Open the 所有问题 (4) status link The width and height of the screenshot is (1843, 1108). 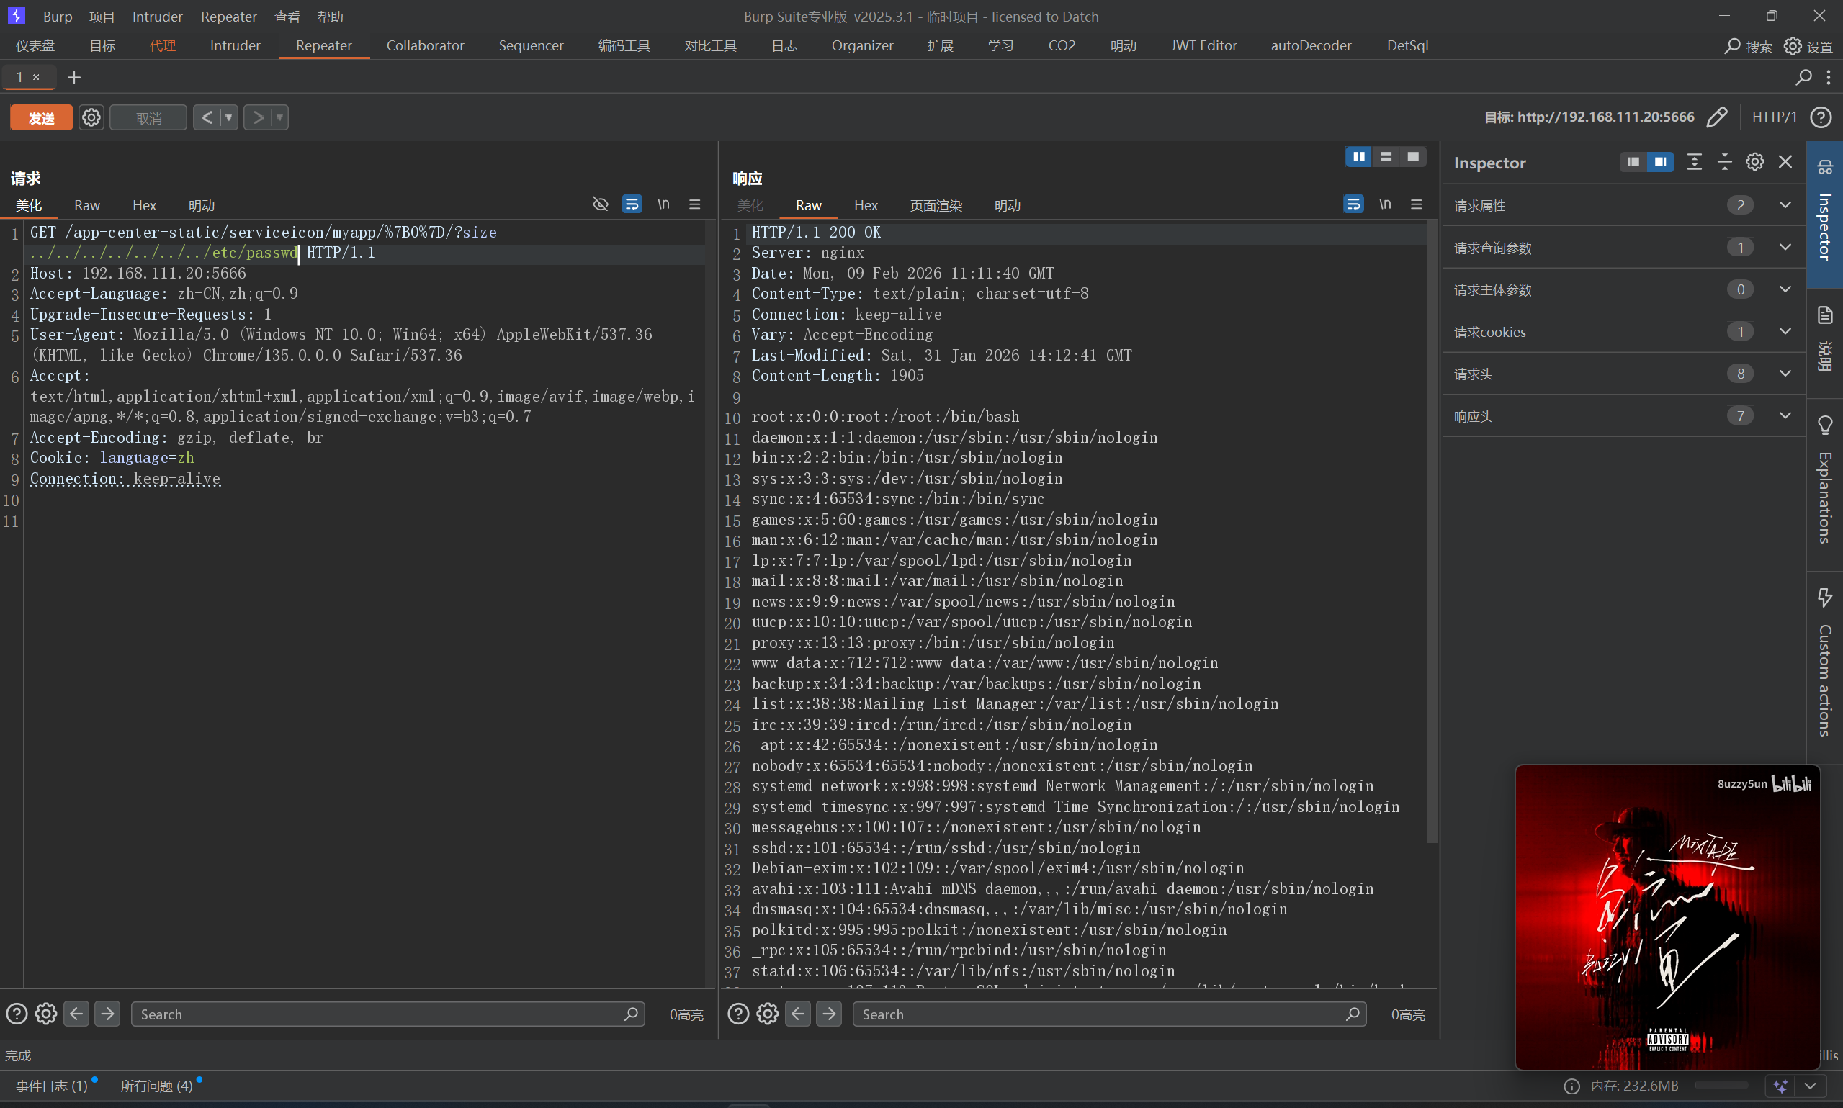[x=156, y=1086]
